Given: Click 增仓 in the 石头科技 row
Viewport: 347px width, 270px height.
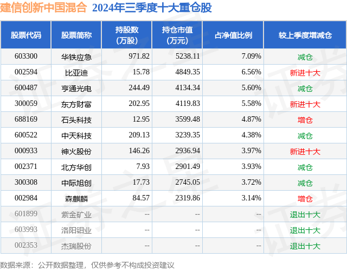Looking at the screenshot, I should tap(305, 120).
